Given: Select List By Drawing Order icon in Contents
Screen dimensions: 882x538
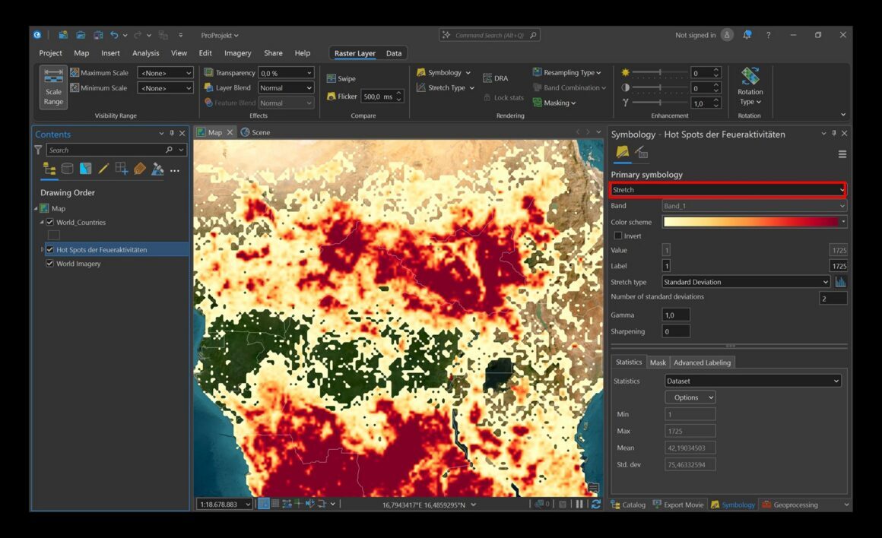Looking at the screenshot, I should click(49, 169).
